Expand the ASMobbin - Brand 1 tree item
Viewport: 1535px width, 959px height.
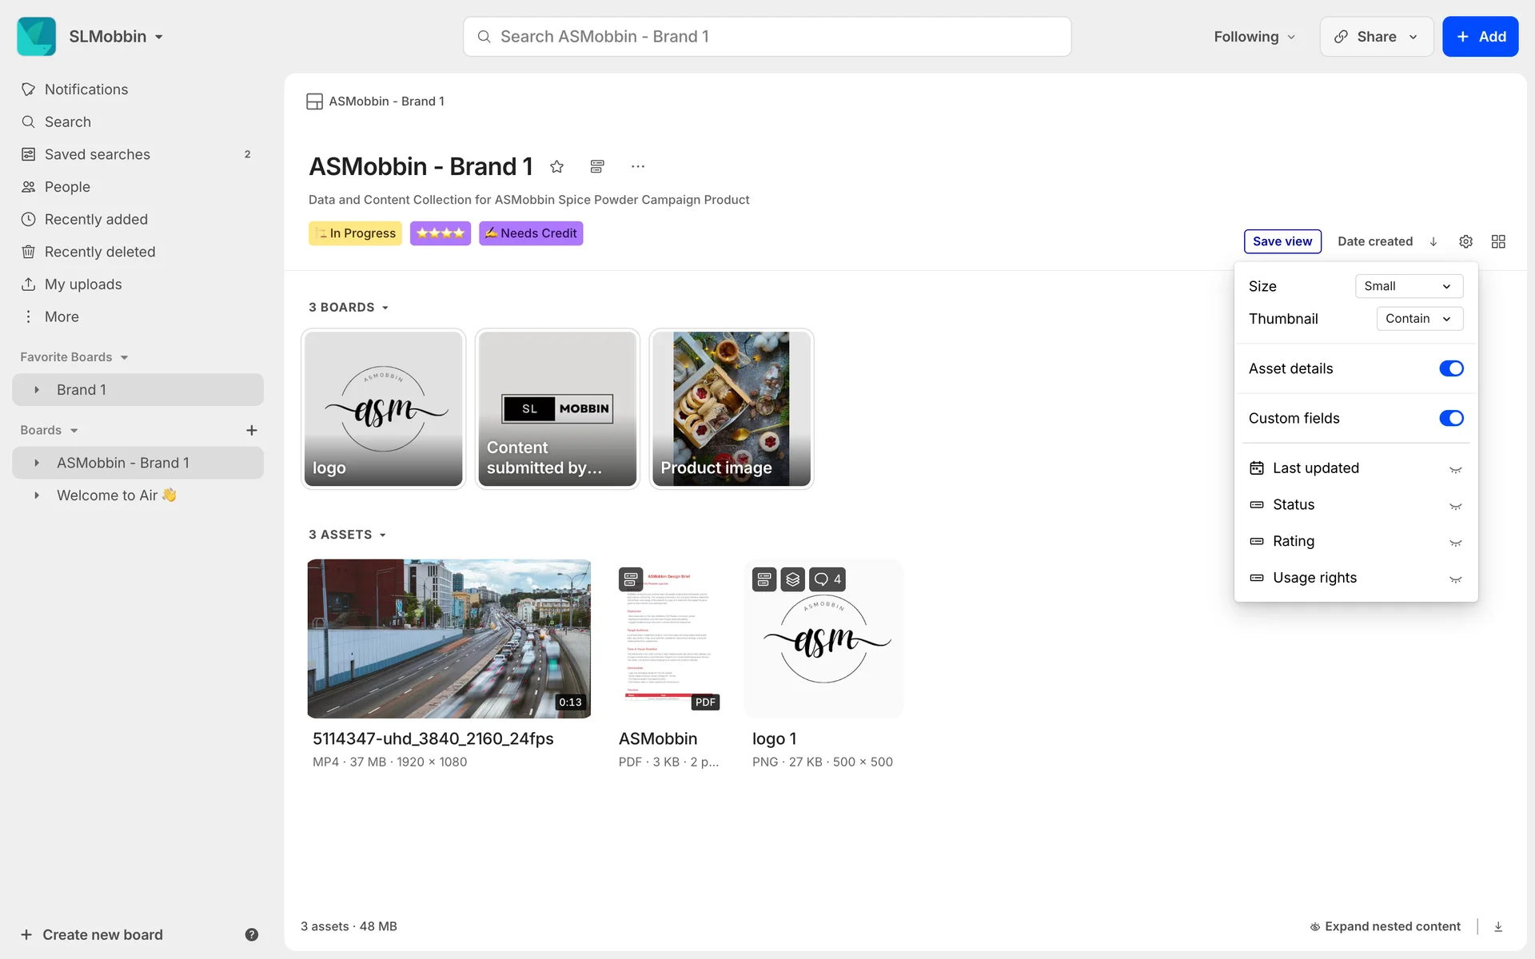point(37,463)
